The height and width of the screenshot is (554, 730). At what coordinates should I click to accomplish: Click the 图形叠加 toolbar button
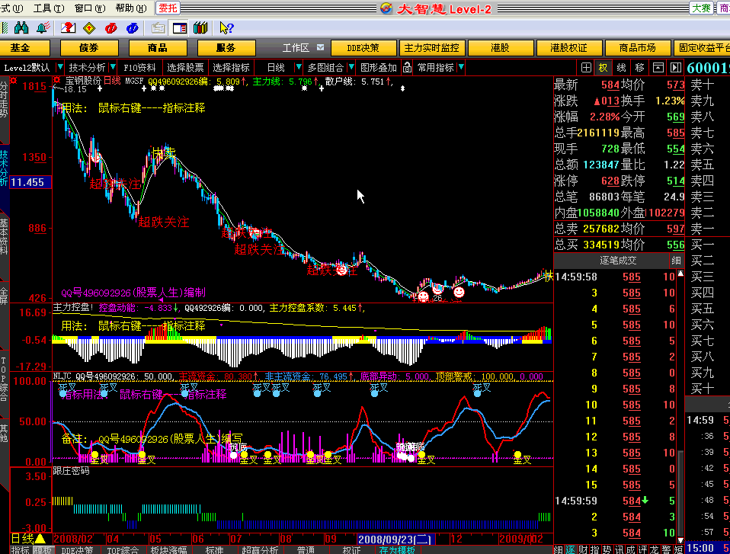pos(379,68)
